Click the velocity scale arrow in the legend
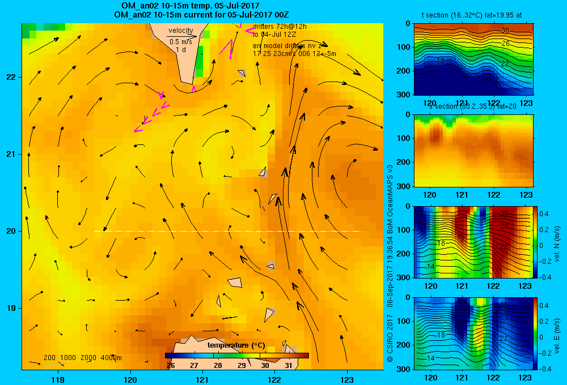The width and height of the screenshot is (567, 385). (182, 36)
